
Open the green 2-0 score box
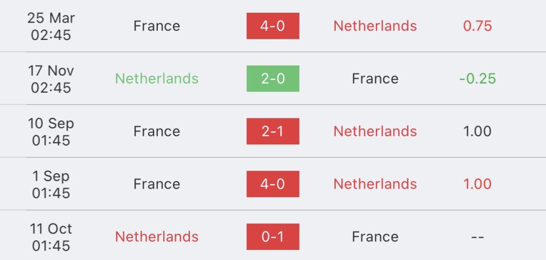click(x=272, y=79)
